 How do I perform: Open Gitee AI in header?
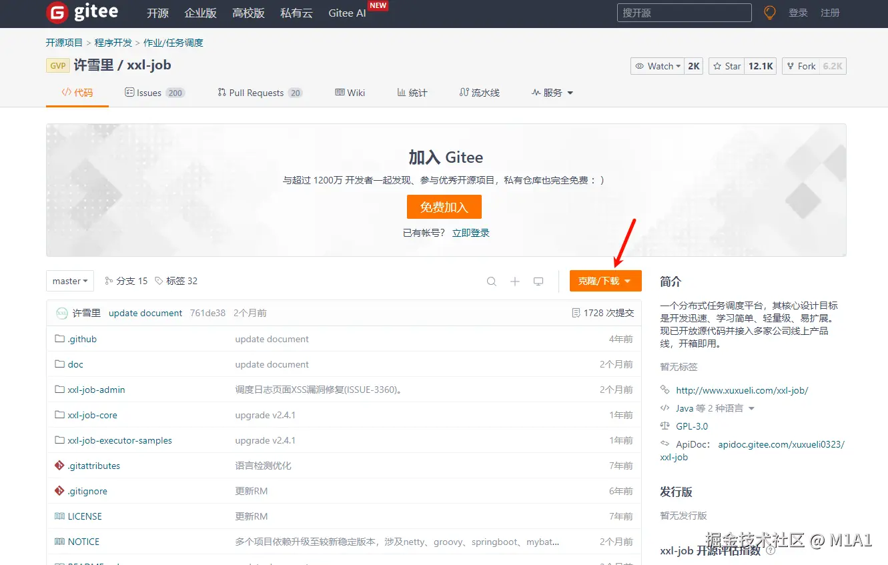347,13
